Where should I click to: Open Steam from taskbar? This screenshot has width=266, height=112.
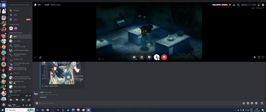[x=68, y=110]
